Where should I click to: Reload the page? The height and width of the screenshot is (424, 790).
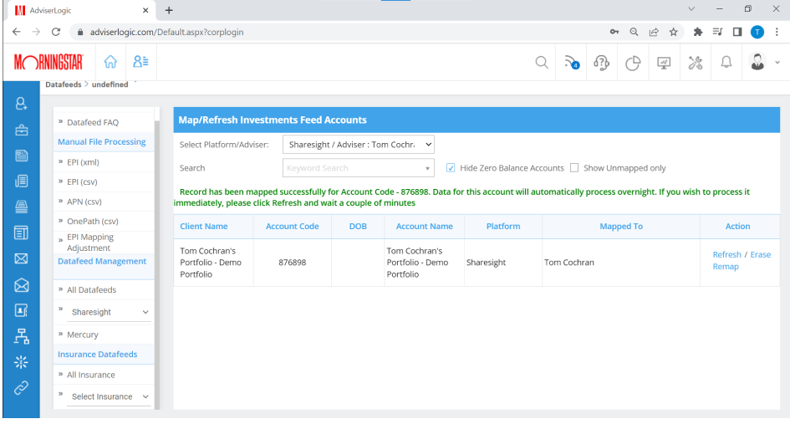[56, 32]
